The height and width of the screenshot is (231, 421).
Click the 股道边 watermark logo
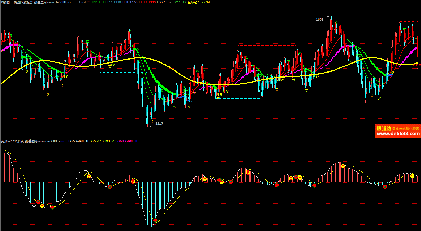click(384, 129)
